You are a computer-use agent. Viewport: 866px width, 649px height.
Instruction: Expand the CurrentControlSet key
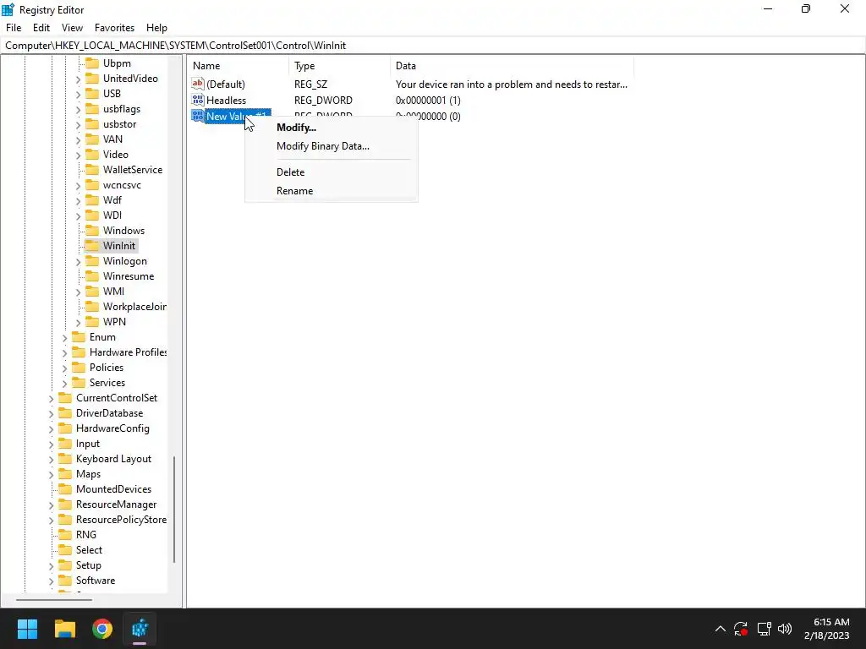click(x=52, y=399)
